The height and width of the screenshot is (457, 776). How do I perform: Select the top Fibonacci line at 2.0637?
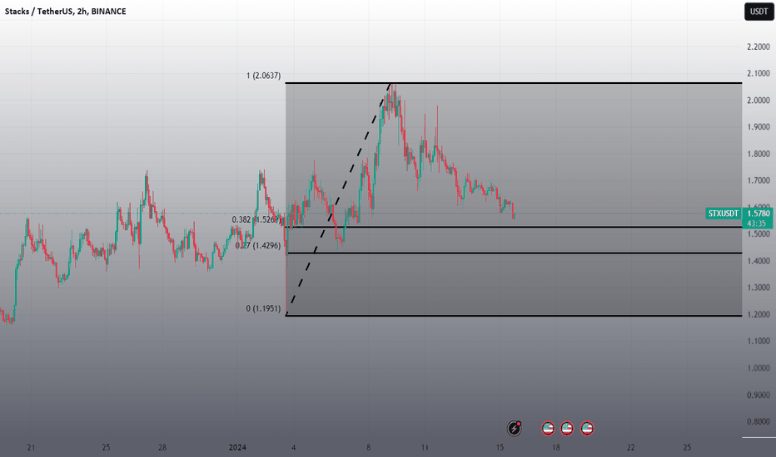click(x=514, y=83)
